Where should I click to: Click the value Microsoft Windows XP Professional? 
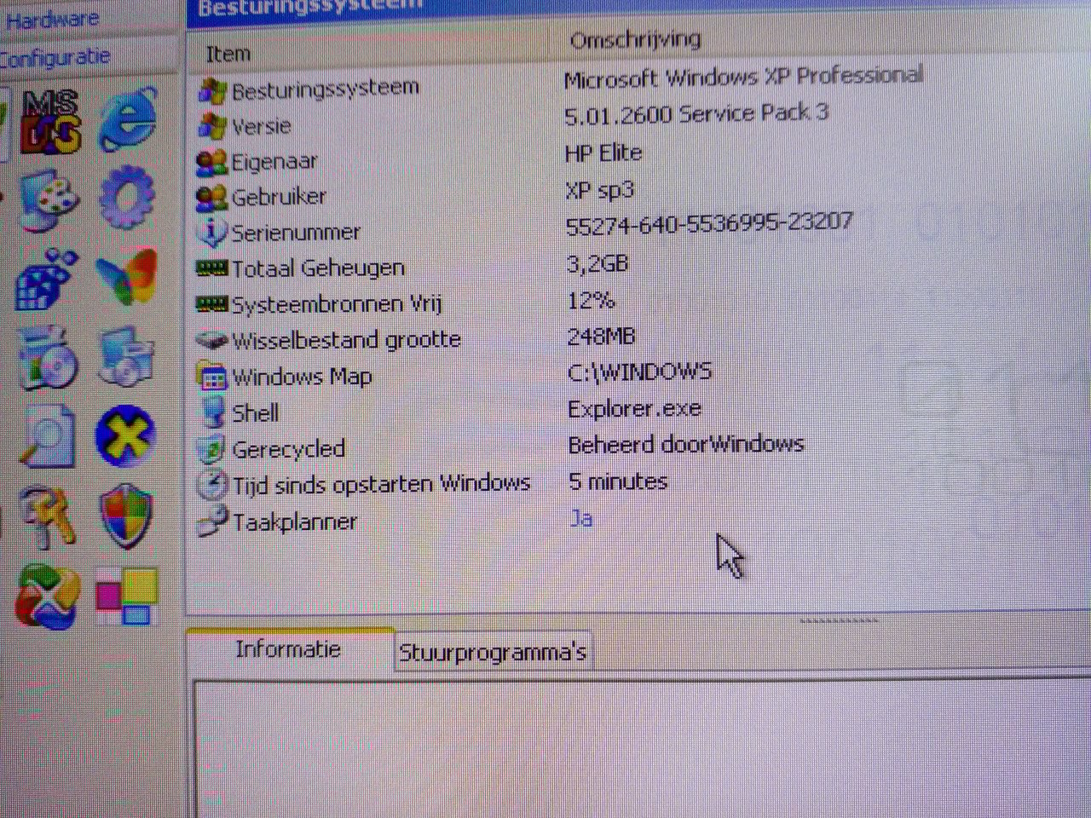[743, 77]
